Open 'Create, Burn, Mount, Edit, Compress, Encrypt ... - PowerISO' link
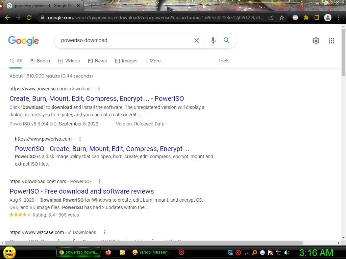This screenshot has height=259, width=346. pos(97,98)
